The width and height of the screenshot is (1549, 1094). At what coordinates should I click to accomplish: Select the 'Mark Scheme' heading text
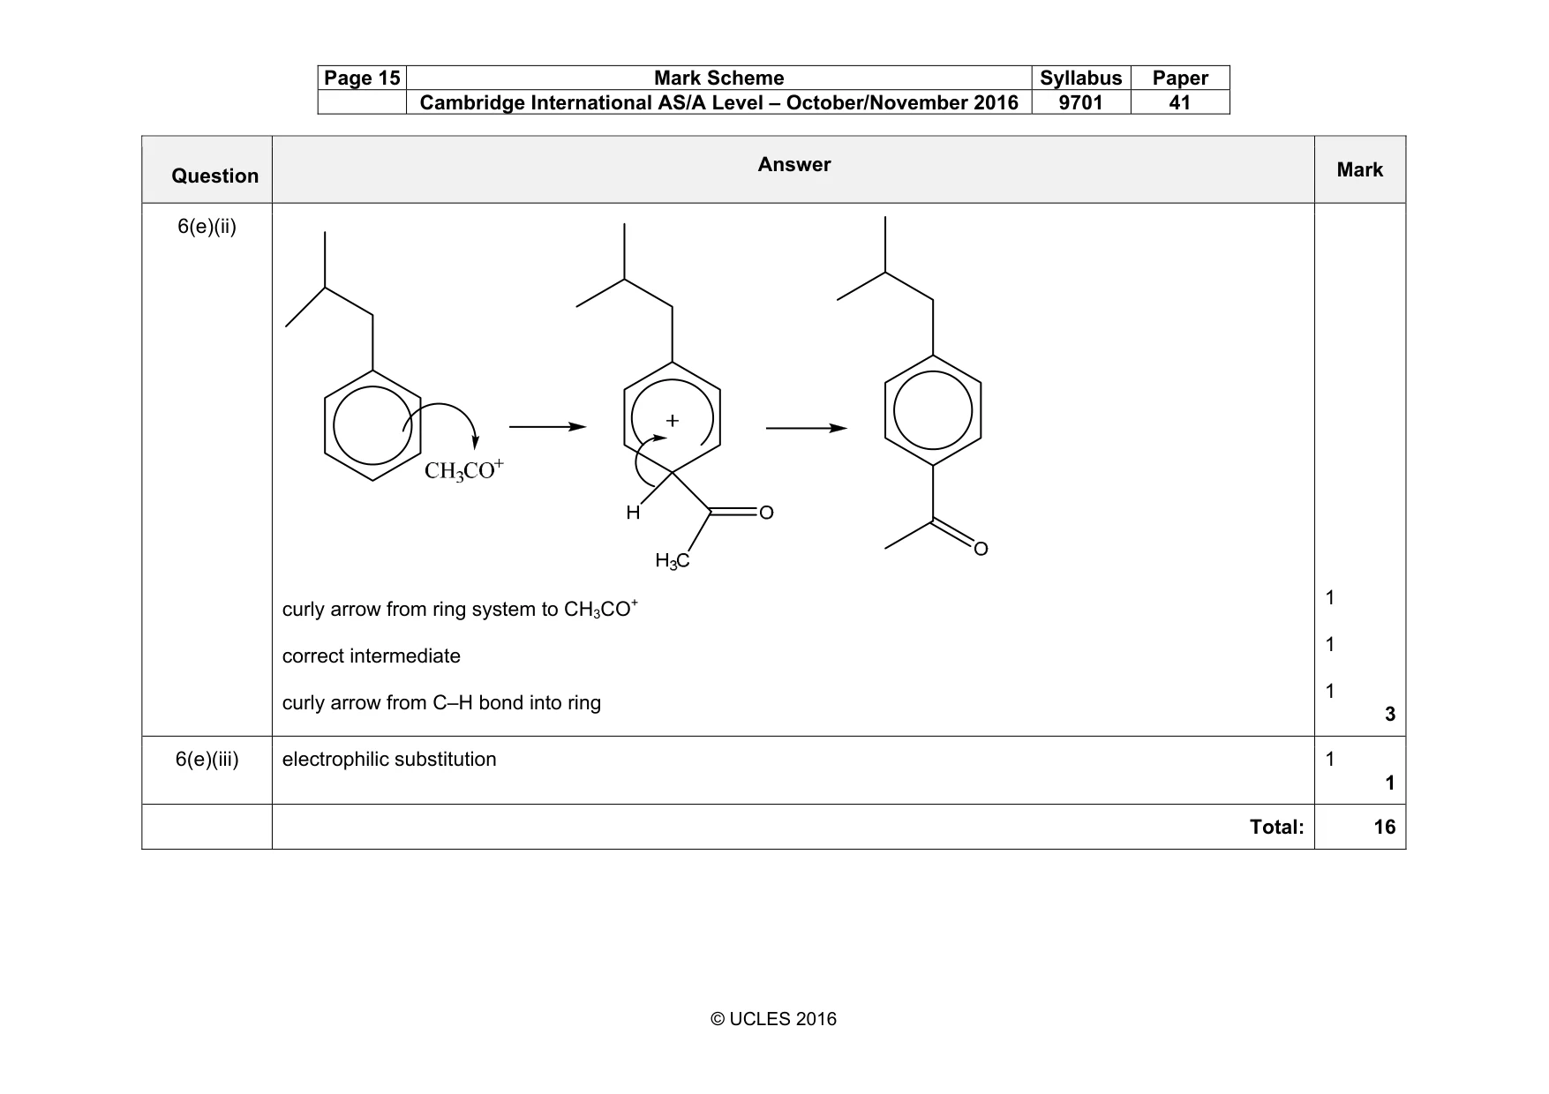tap(718, 78)
